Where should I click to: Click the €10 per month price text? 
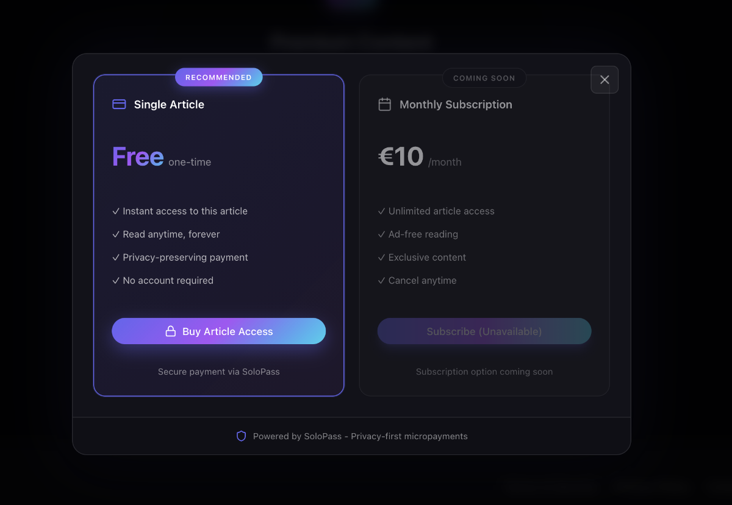coord(420,157)
